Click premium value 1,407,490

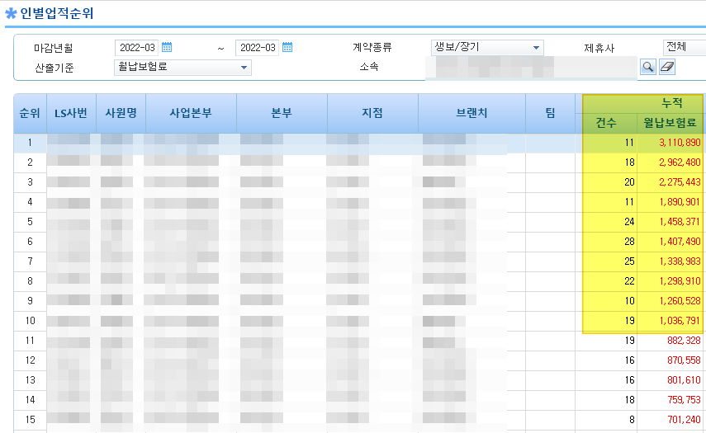(680, 242)
